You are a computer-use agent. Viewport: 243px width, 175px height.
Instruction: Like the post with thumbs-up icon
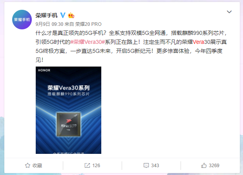point(204,166)
